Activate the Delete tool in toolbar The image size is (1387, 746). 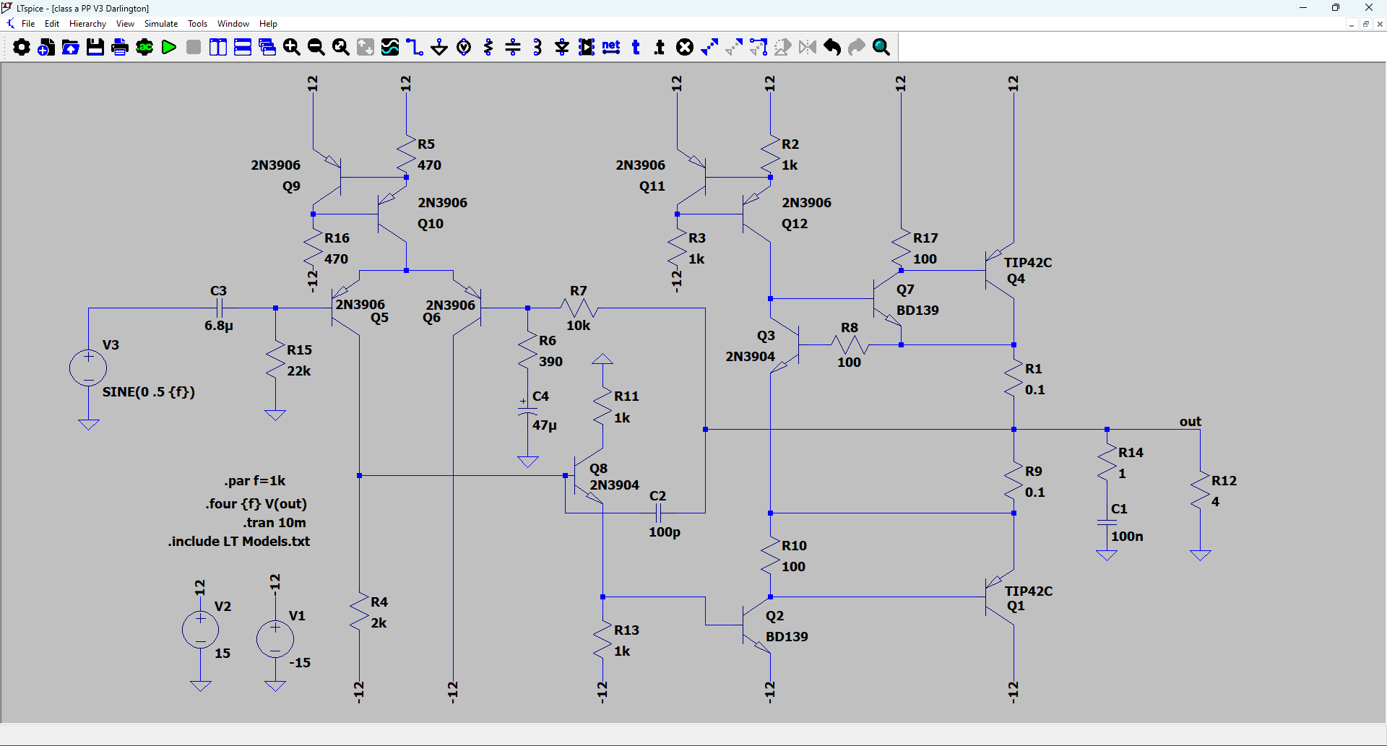point(685,48)
